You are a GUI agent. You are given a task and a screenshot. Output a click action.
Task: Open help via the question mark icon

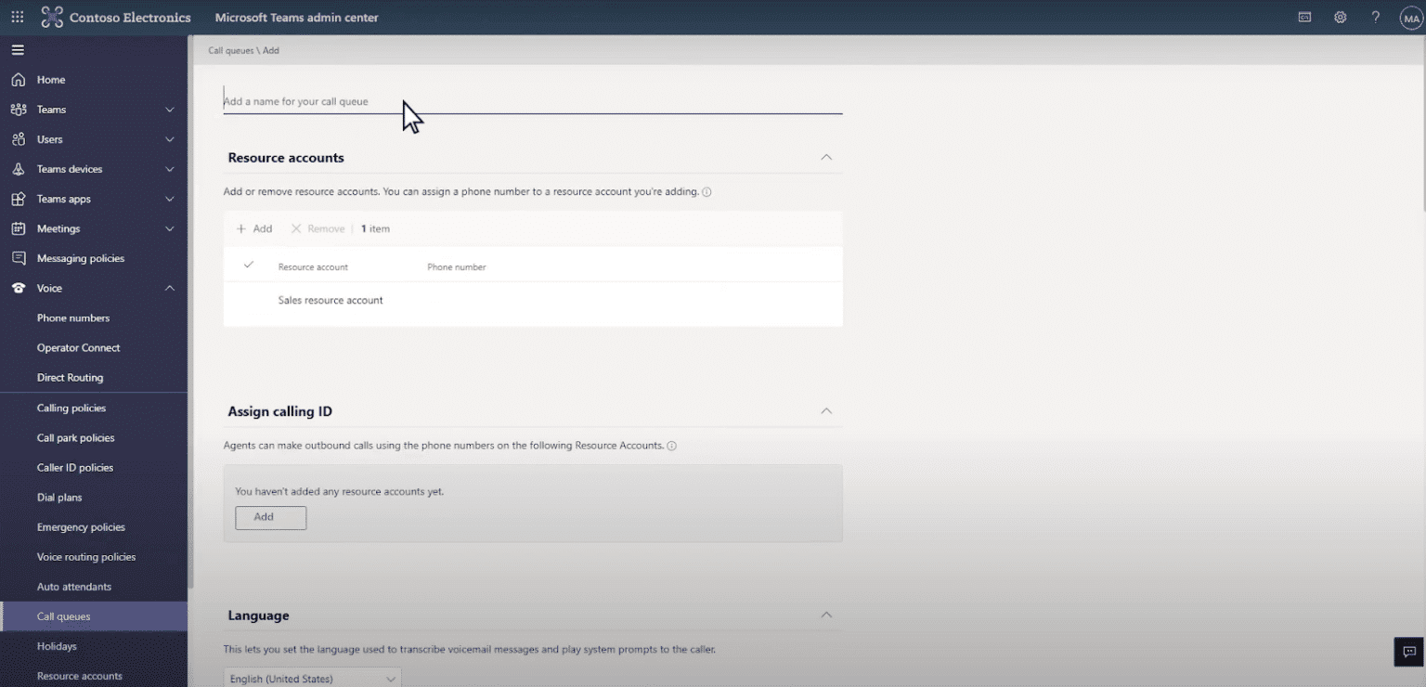[1375, 16]
